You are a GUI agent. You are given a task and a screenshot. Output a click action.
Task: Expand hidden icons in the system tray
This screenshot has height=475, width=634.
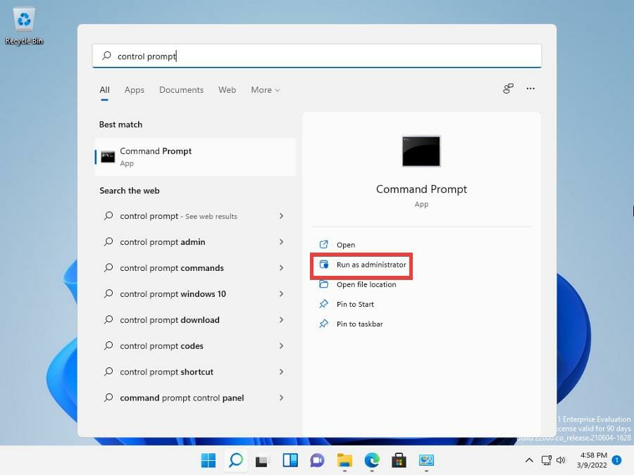click(529, 460)
